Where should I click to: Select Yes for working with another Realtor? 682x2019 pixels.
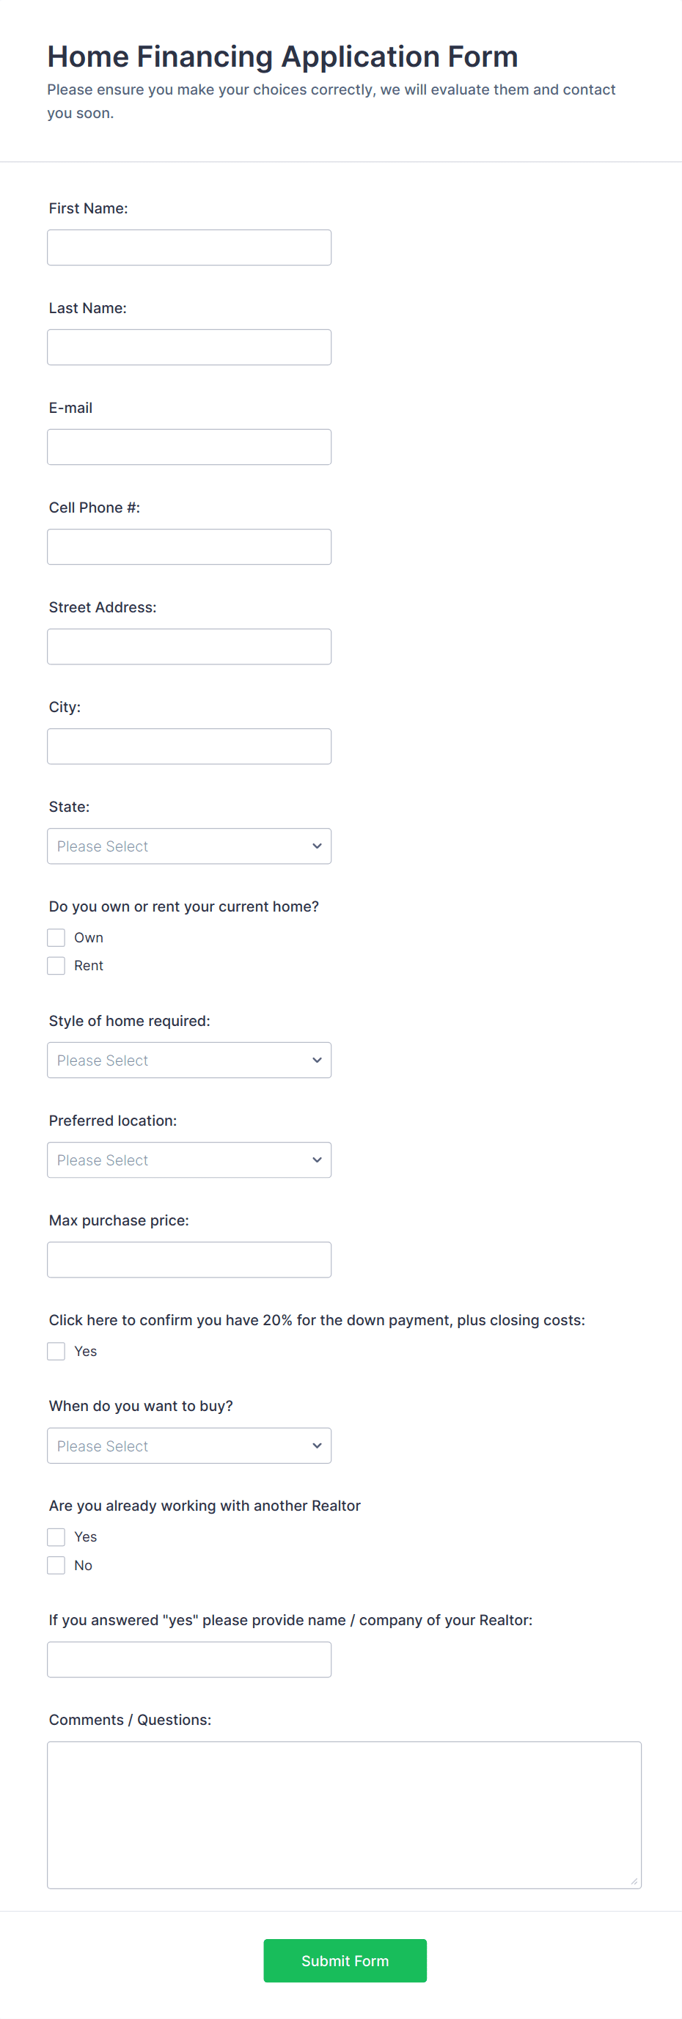pyautogui.click(x=56, y=1537)
